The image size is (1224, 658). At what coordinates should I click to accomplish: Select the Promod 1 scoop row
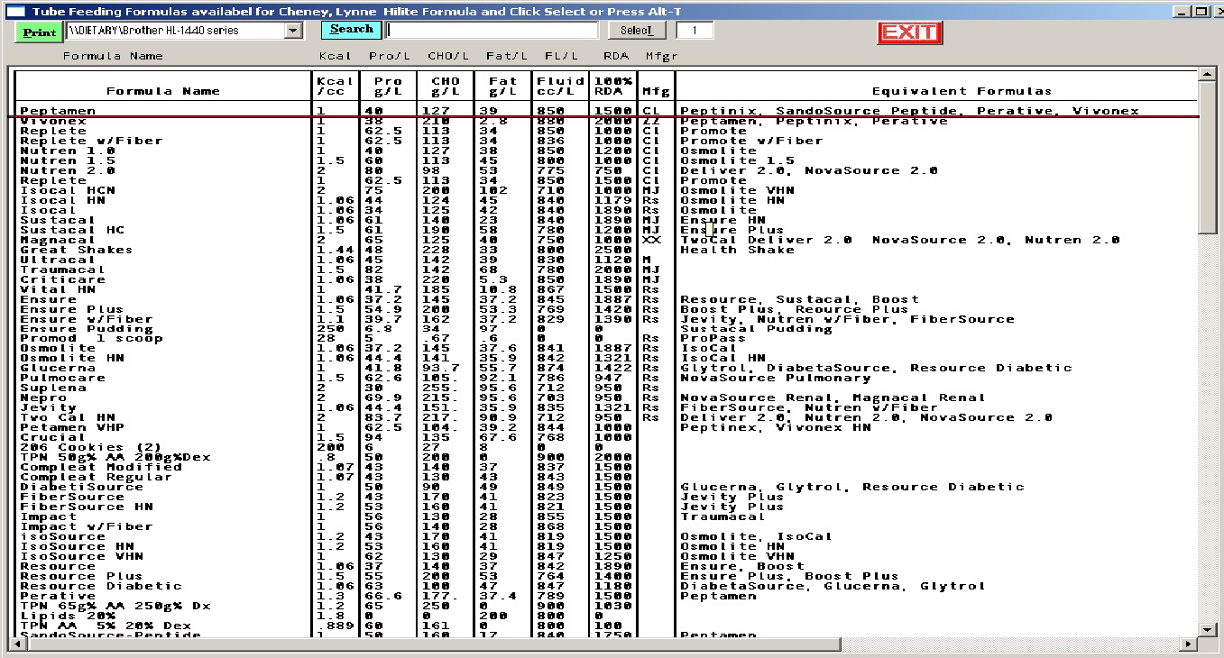click(x=605, y=339)
